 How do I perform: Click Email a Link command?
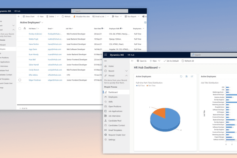tap(98, 17)
